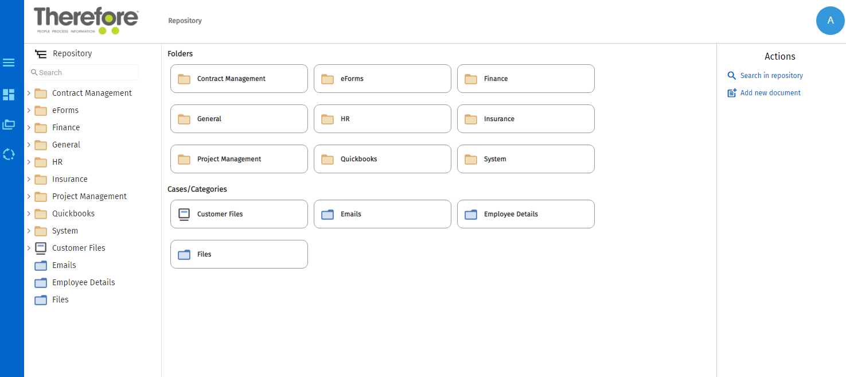The image size is (846, 377).
Task: Click the Repository breadcrumb in header
Action: click(x=185, y=21)
